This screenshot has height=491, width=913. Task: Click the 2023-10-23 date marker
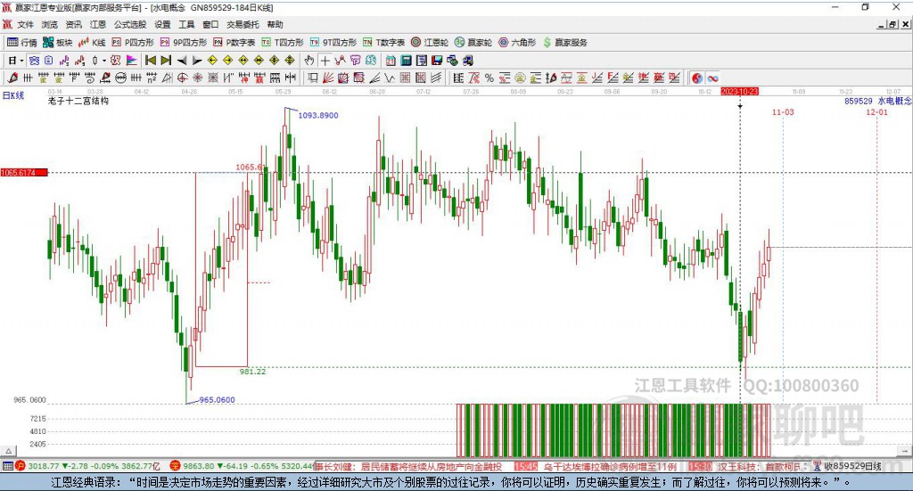[739, 92]
